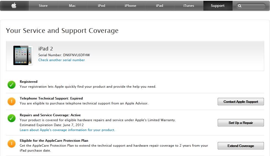Screen dimensions: 270x156
Task: Click the Contact Apple Support button
Action: pyautogui.click(x=241, y=102)
